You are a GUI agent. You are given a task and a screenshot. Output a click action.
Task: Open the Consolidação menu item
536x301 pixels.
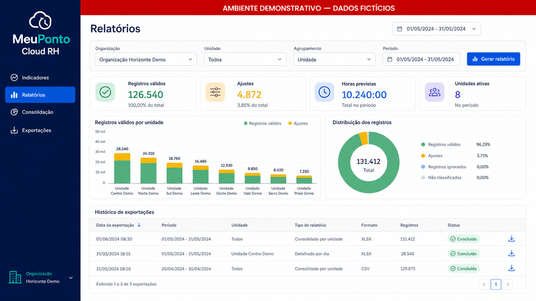pos(40,112)
